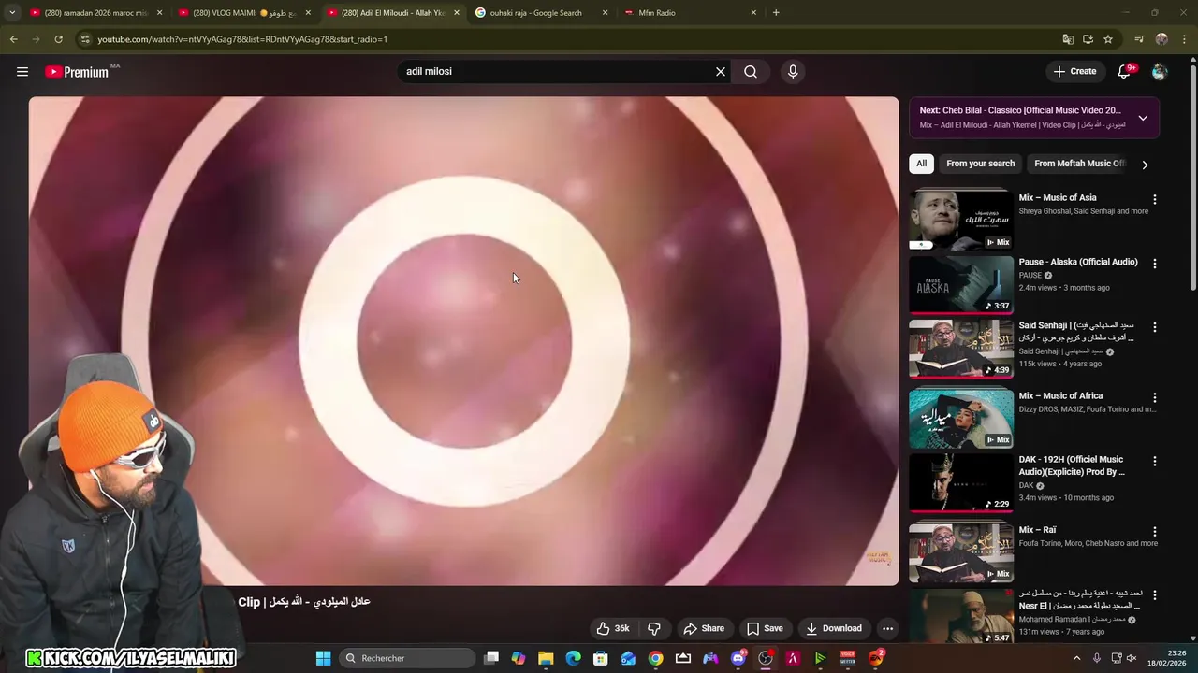Screen dimensions: 1198x673
Task: Expand the Next up playlist panel chevron
Action: point(1143,118)
